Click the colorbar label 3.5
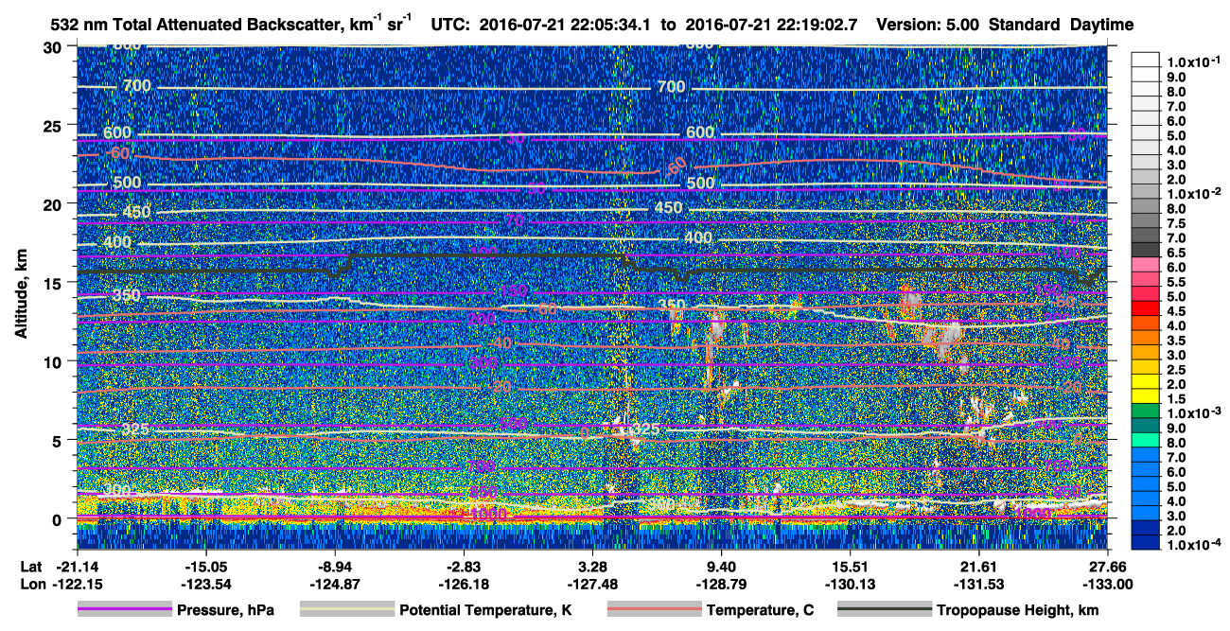 [x=1177, y=340]
